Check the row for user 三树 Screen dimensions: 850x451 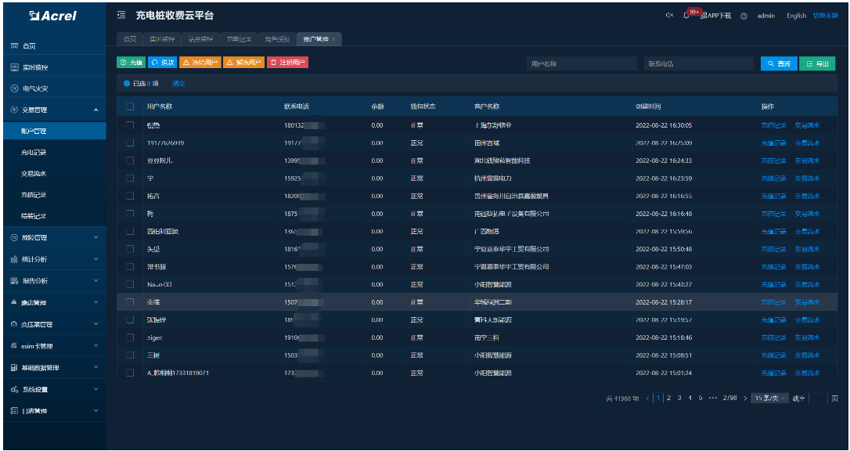pos(130,355)
